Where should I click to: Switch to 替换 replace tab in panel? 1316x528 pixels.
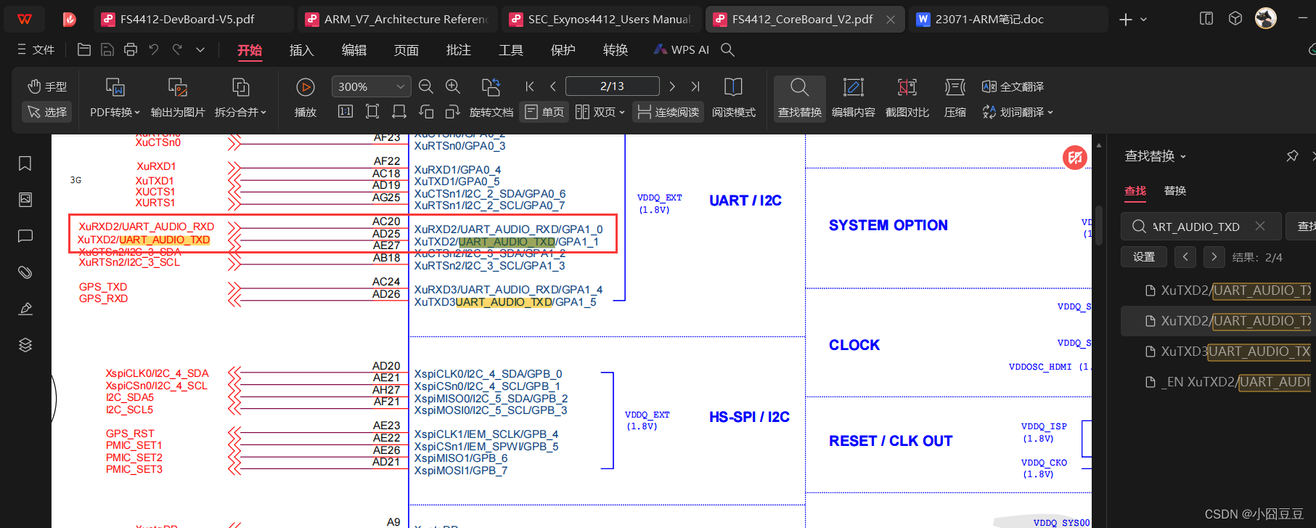(x=1175, y=191)
